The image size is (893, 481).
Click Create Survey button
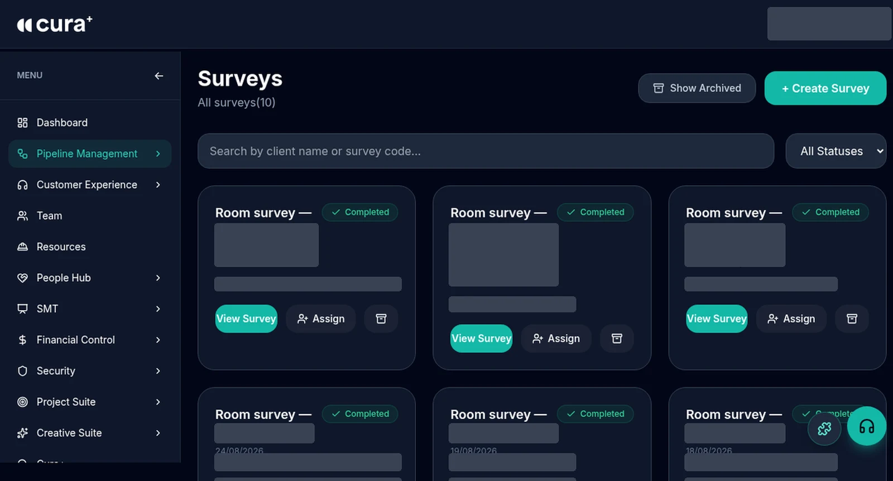[825, 88]
